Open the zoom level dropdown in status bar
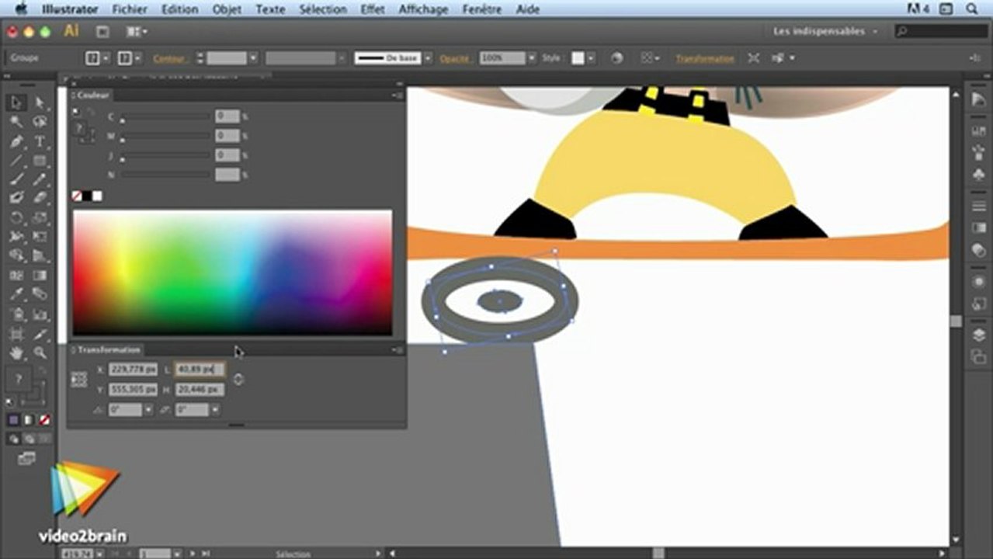This screenshot has height=559, width=993. (x=99, y=554)
